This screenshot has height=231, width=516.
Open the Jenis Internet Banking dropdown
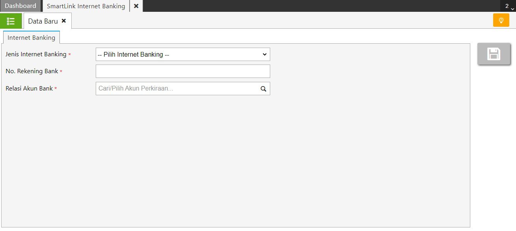(x=182, y=55)
